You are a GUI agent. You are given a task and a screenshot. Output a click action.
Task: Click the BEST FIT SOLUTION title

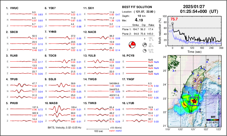tap(137, 7)
